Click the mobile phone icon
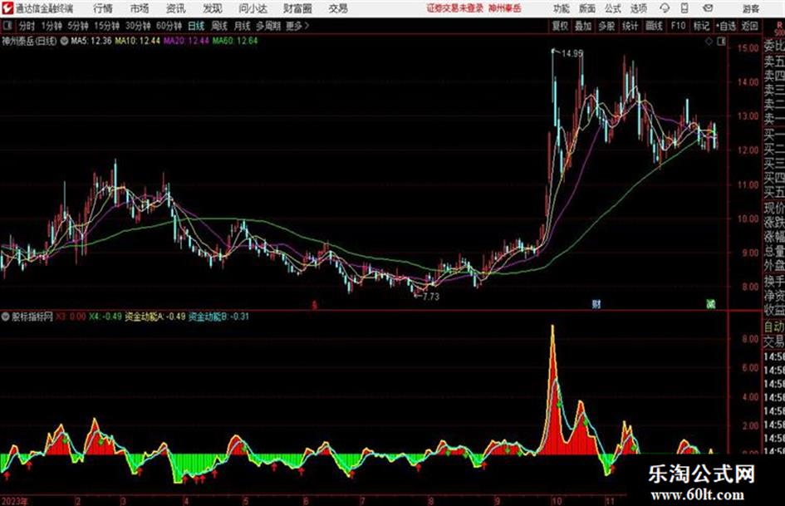 tap(684, 8)
